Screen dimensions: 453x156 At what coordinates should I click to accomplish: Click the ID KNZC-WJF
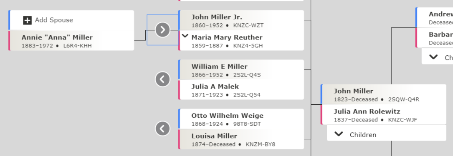tap(402, 119)
